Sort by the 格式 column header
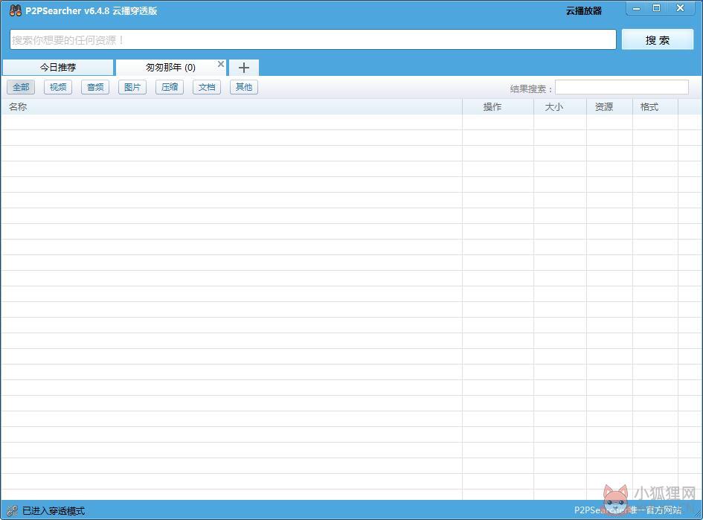 tap(655, 106)
